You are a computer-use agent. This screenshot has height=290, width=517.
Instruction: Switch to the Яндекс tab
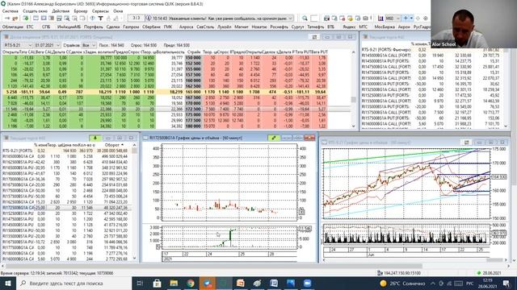pyautogui.click(x=349, y=27)
